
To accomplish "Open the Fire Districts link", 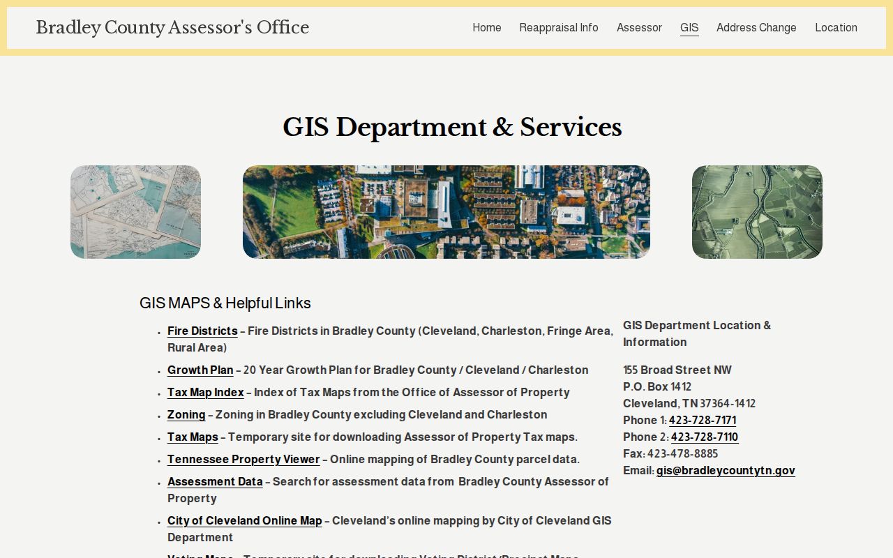I will click(202, 331).
